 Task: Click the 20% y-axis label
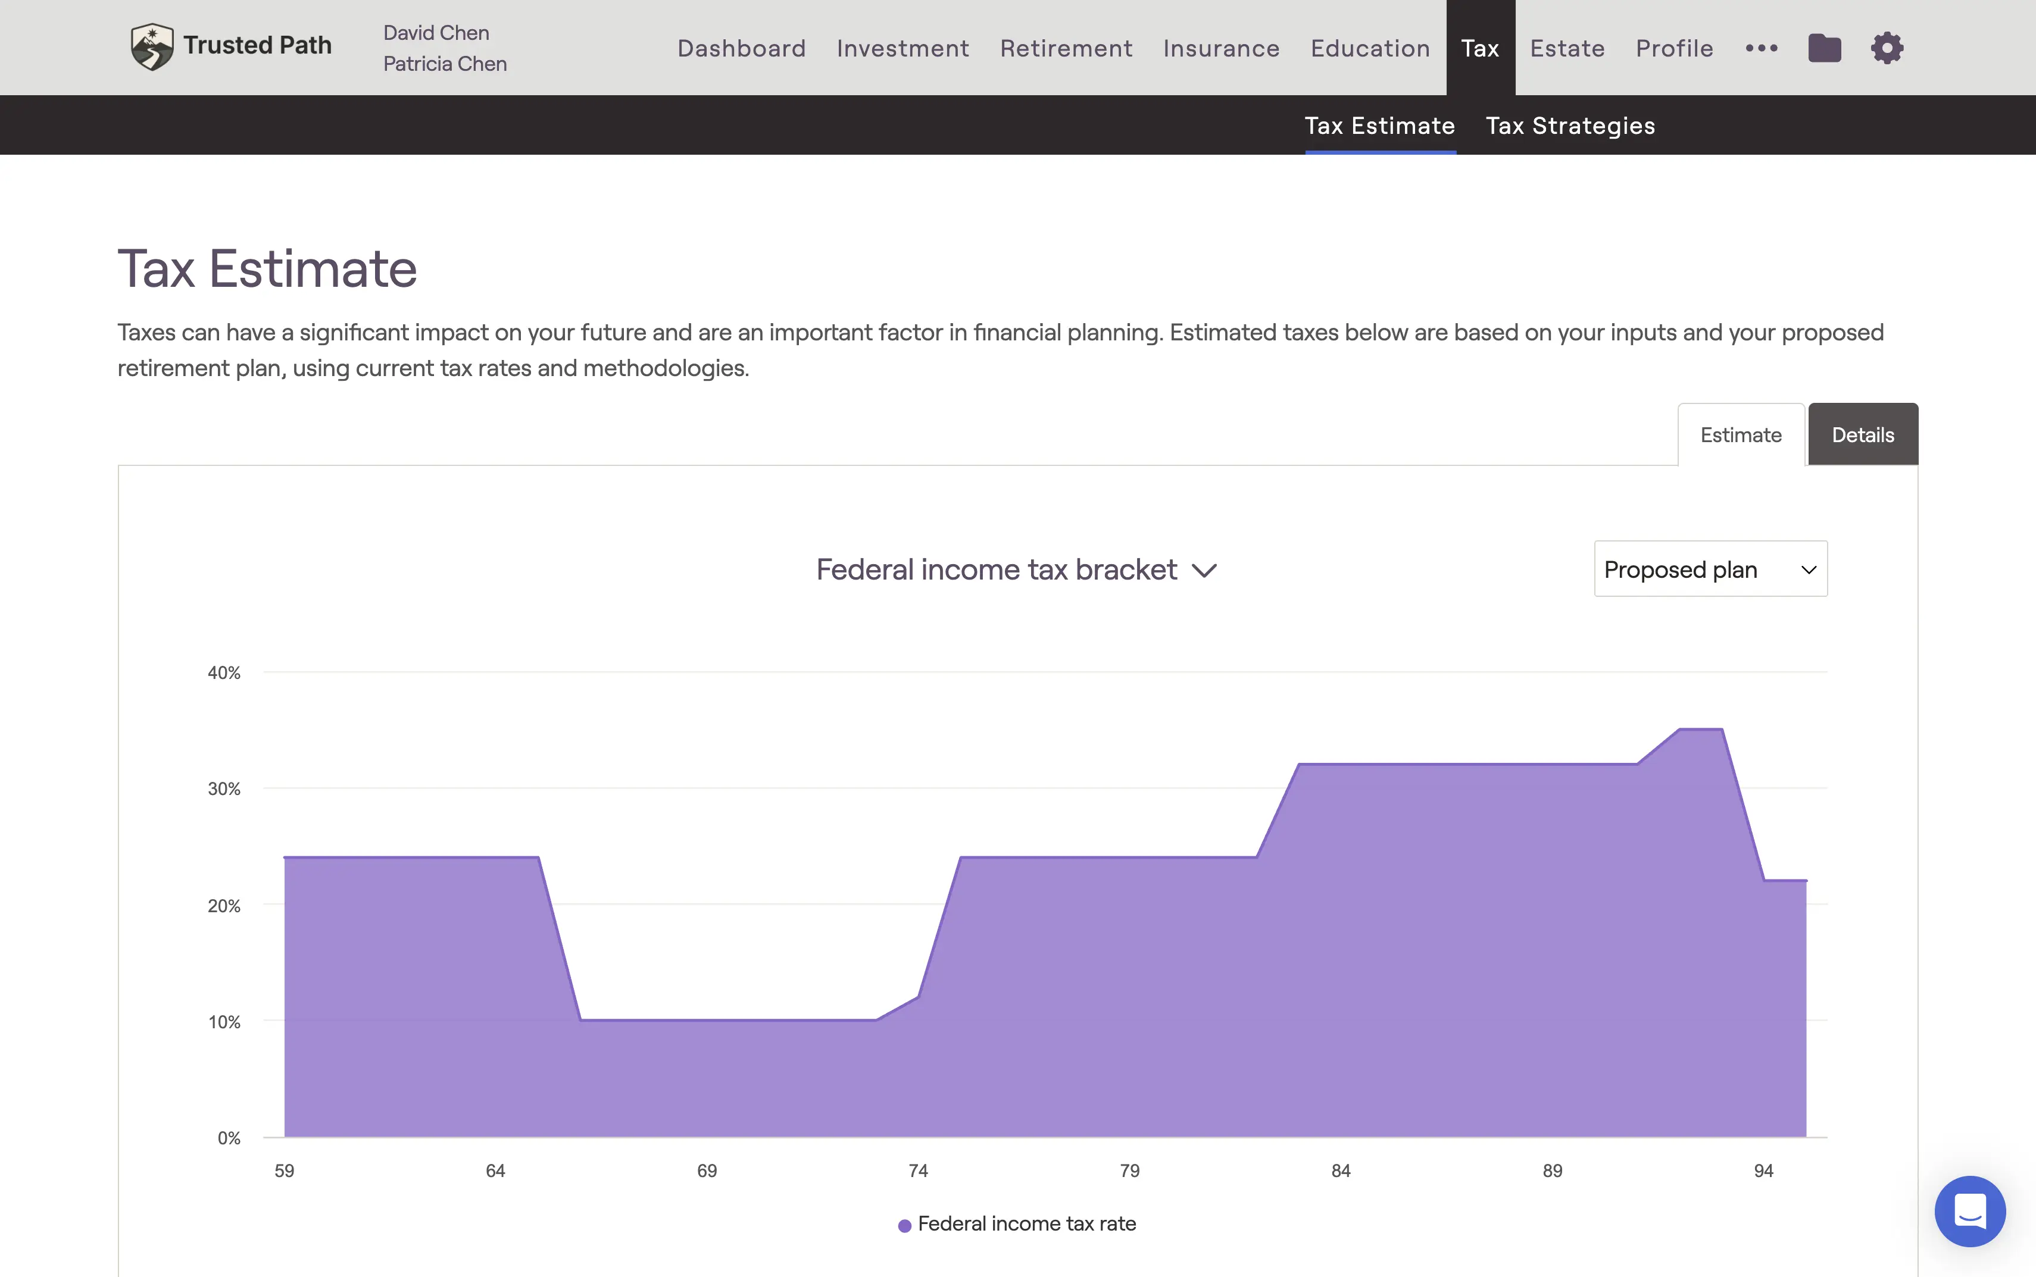click(x=224, y=906)
